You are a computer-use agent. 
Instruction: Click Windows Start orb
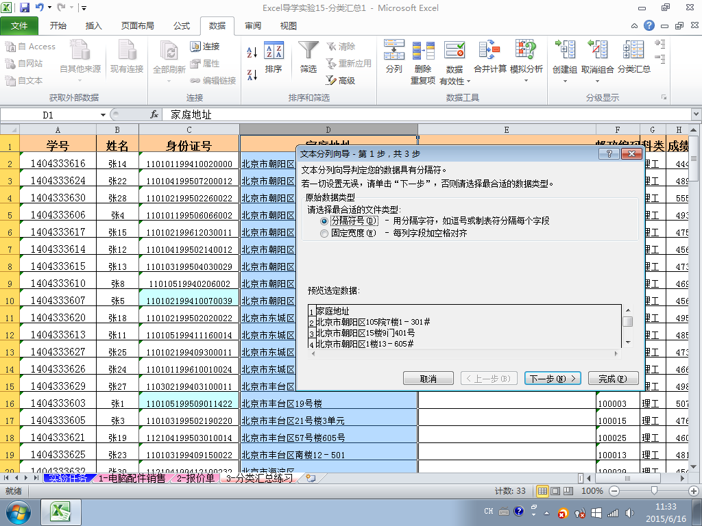click(18, 512)
